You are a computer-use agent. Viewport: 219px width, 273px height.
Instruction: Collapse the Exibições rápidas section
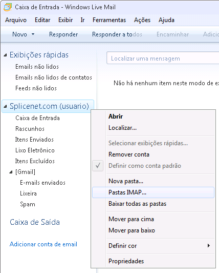pyautogui.click(x=6, y=55)
